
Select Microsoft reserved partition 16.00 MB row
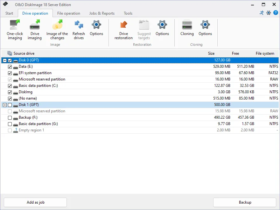pos(140,79)
